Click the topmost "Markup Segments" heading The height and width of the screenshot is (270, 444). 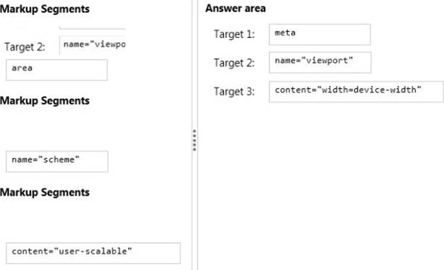(46, 9)
